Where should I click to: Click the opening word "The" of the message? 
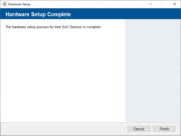[8, 27]
